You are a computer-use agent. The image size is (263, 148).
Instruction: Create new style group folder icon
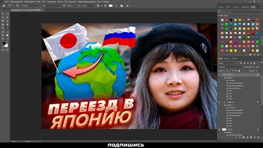point(250,55)
